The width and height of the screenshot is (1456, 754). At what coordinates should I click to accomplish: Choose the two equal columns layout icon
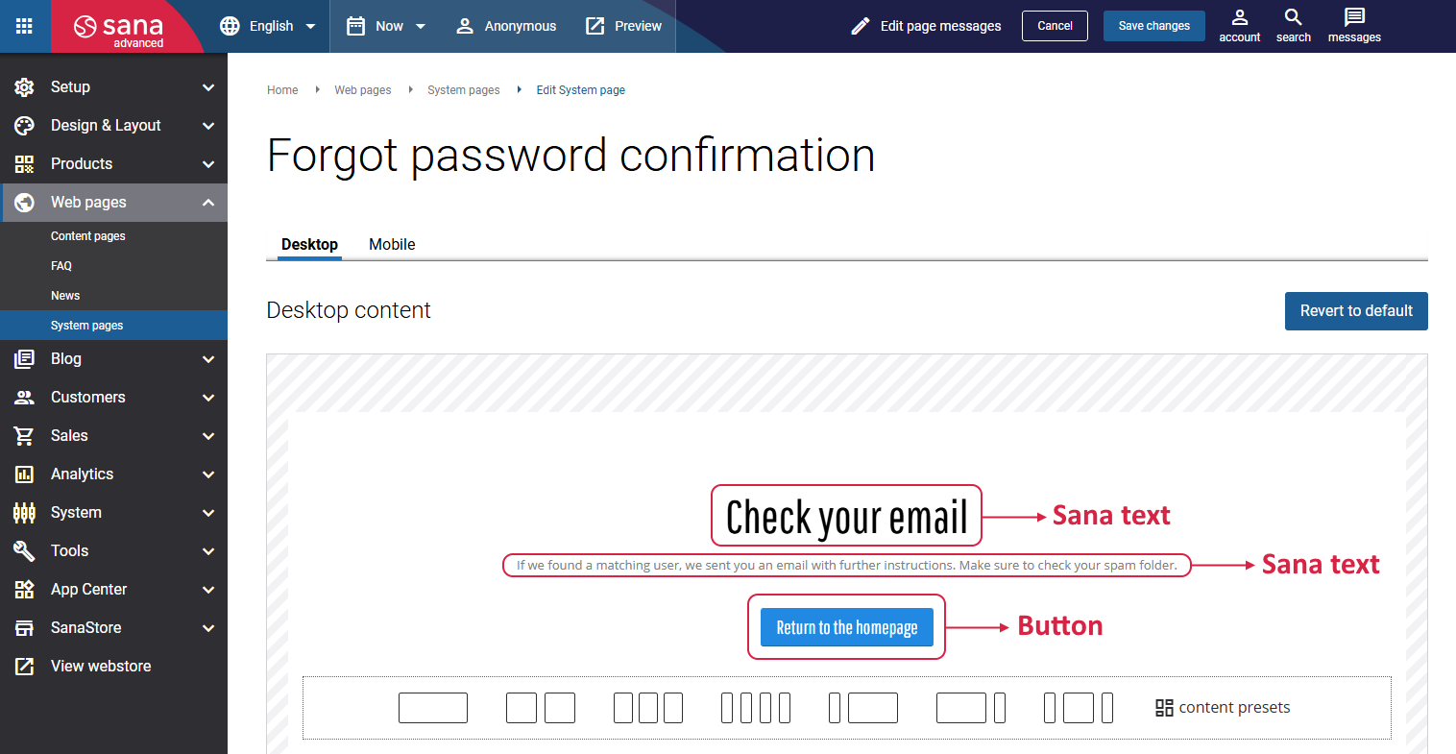click(541, 708)
